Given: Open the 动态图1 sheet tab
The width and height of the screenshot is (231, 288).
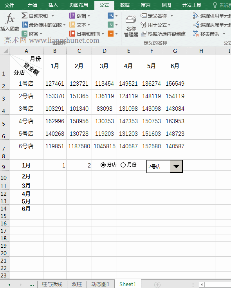Looking at the screenshot, I should coord(100,284).
